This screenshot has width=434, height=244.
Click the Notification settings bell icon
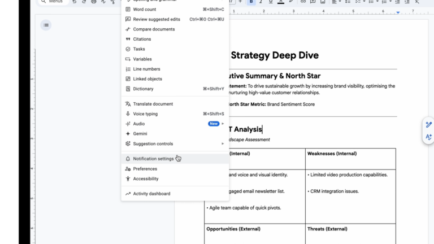[128, 159]
